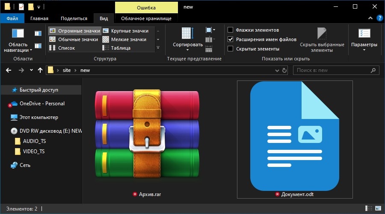Switch to the Поделиться ribbon tab

click(x=74, y=18)
